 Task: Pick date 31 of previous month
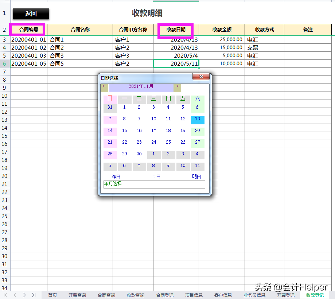110,108
